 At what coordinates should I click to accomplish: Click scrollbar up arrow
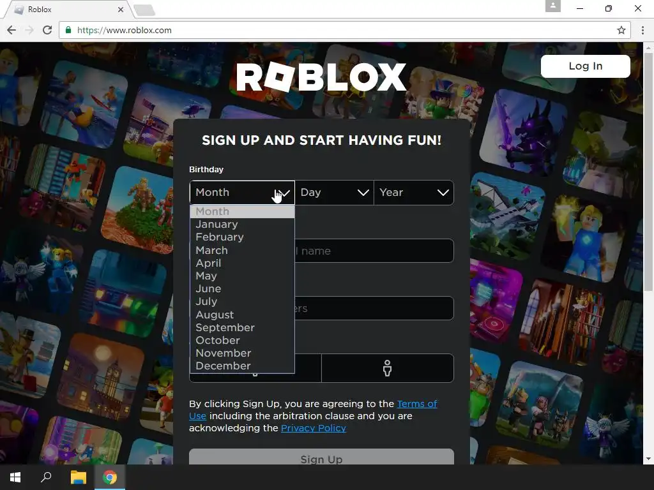click(648, 47)
